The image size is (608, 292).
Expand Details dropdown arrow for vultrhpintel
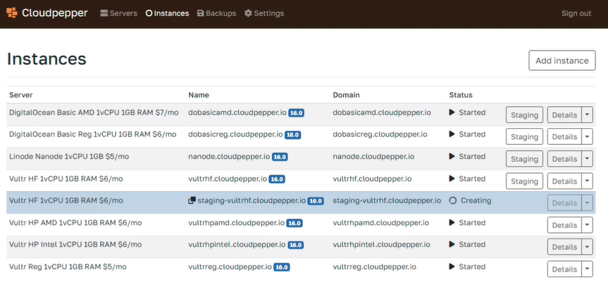[587, 247]
